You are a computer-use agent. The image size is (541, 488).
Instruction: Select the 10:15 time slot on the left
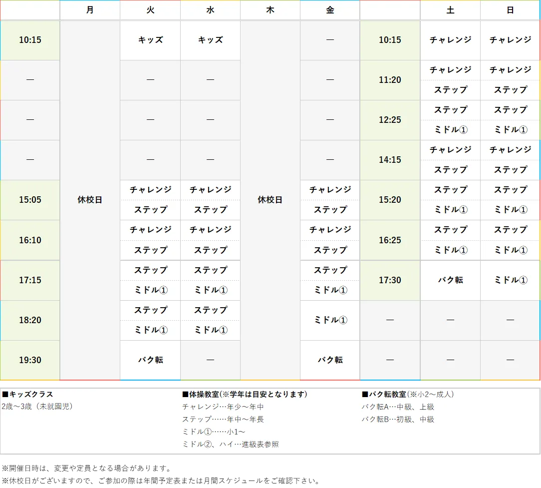pyautogui.click(x=29, y=40)
